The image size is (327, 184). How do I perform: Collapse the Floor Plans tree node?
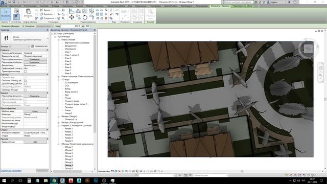coord(59,40)
